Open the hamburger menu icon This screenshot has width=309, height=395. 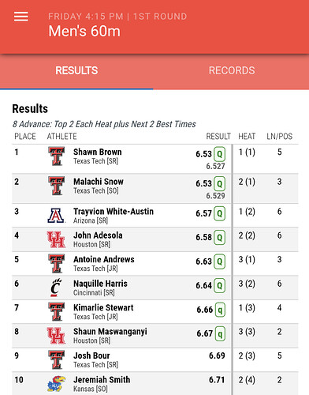point(21,17)
